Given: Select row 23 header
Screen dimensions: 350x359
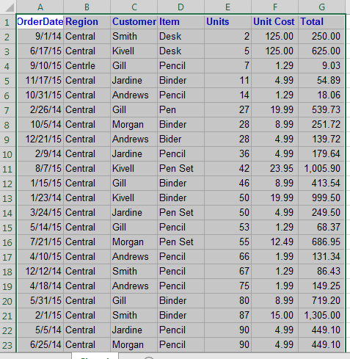Looking at the screenshot, I should [x=7, y=345].
